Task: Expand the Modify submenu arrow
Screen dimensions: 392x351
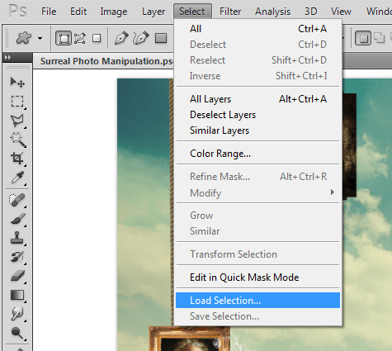Action: tap(333, 192)
